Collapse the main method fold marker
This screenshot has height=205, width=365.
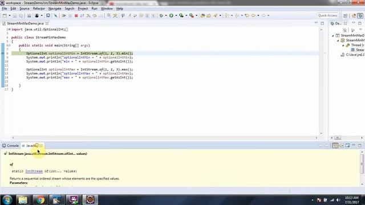[9, 46]
